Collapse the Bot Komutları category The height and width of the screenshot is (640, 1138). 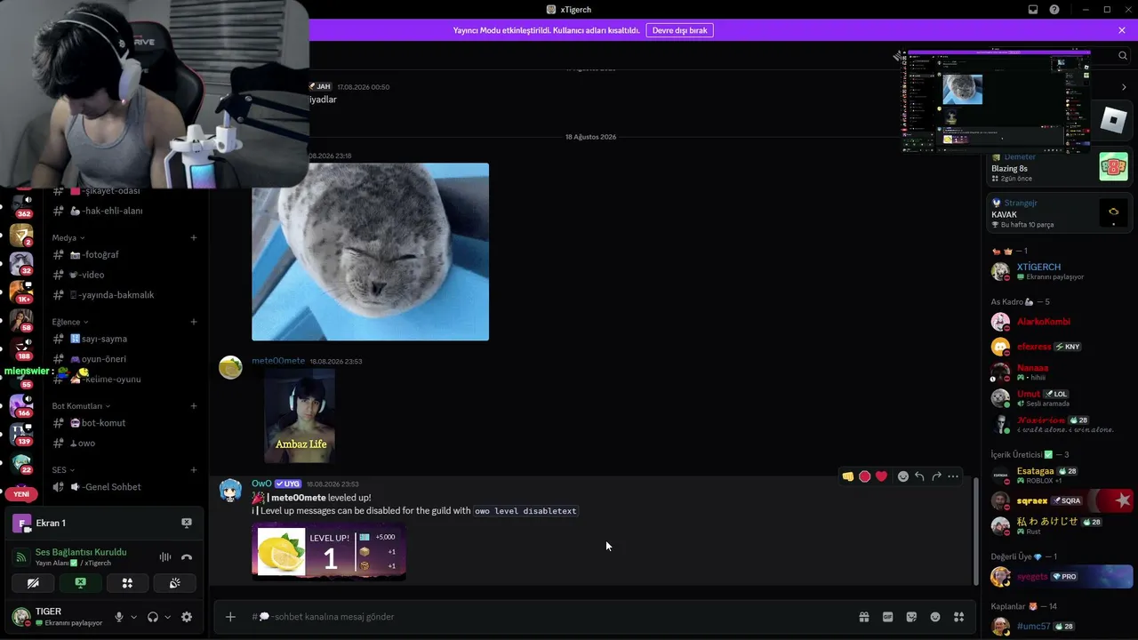[x=81, y=406]
